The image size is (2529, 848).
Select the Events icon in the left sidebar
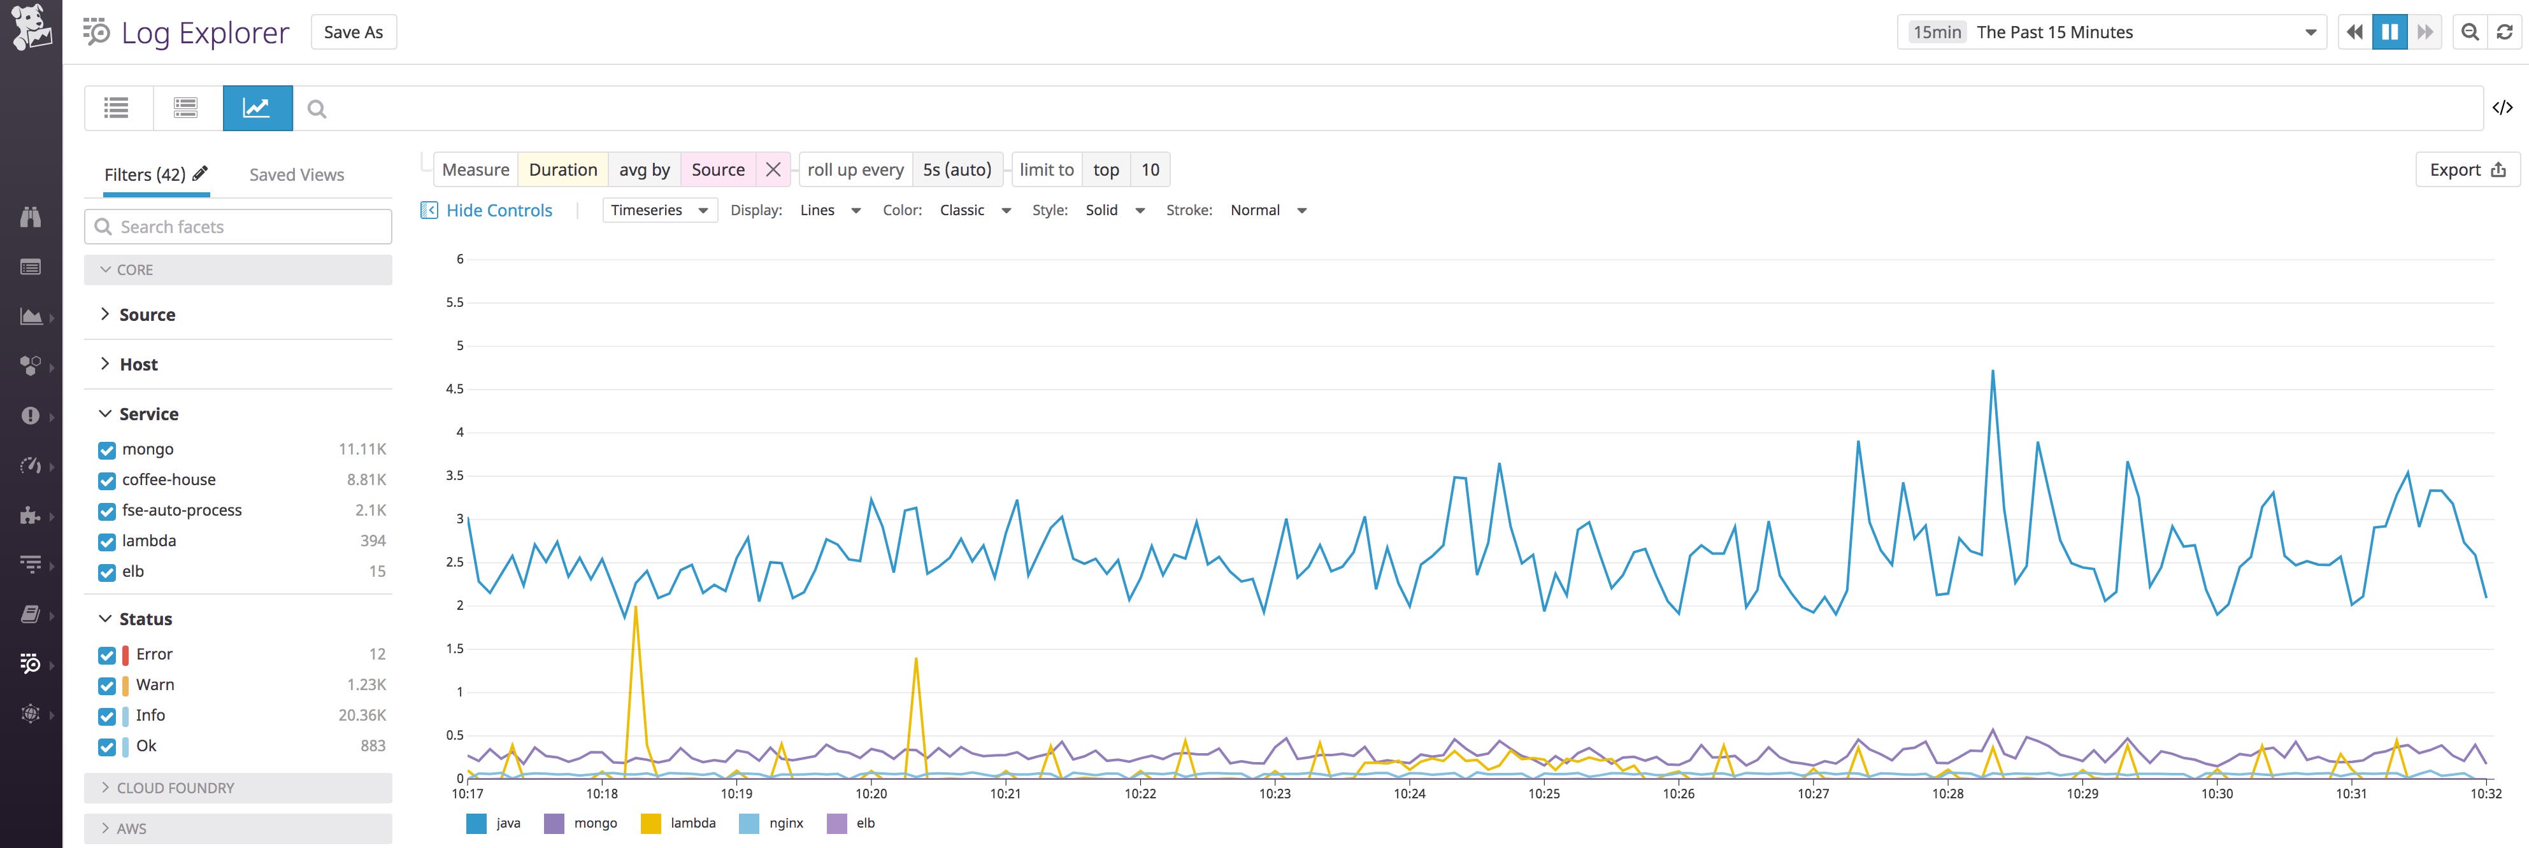point(31,267)
